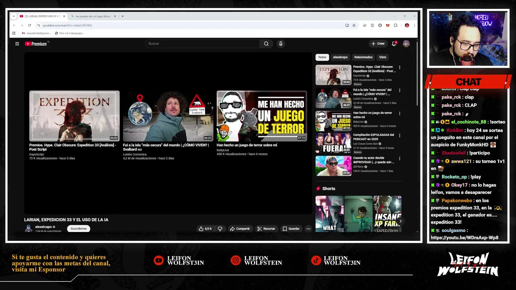516x290 pixels.
Task: Open sidebar thumbnail of Compilación EXPULSADAS podcast
Action: click(333, 143)
